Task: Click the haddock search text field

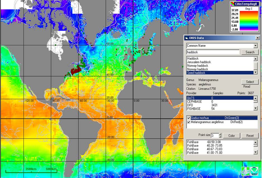Action: [x=213, y=52]
